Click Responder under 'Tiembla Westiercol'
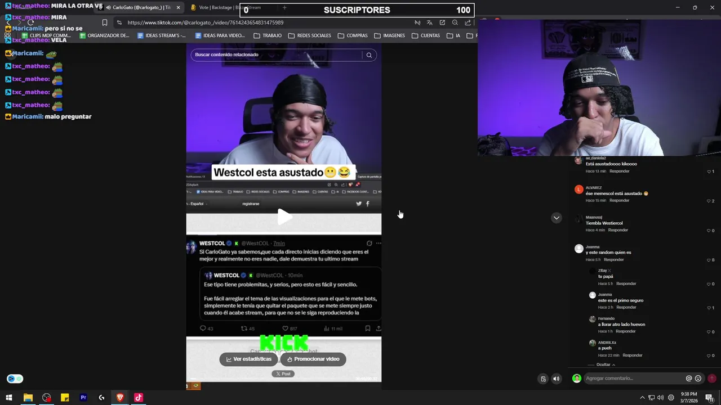The width and height of the screenshot is (721, 405). 618,230
